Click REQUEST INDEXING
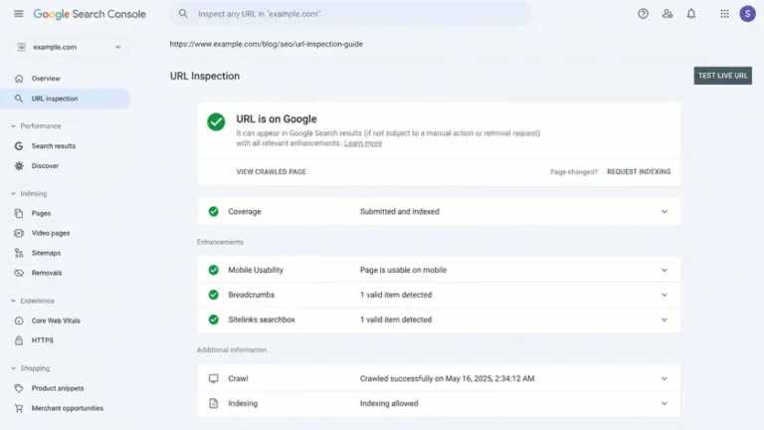This screenshot has height=430, width=764. 639,171
